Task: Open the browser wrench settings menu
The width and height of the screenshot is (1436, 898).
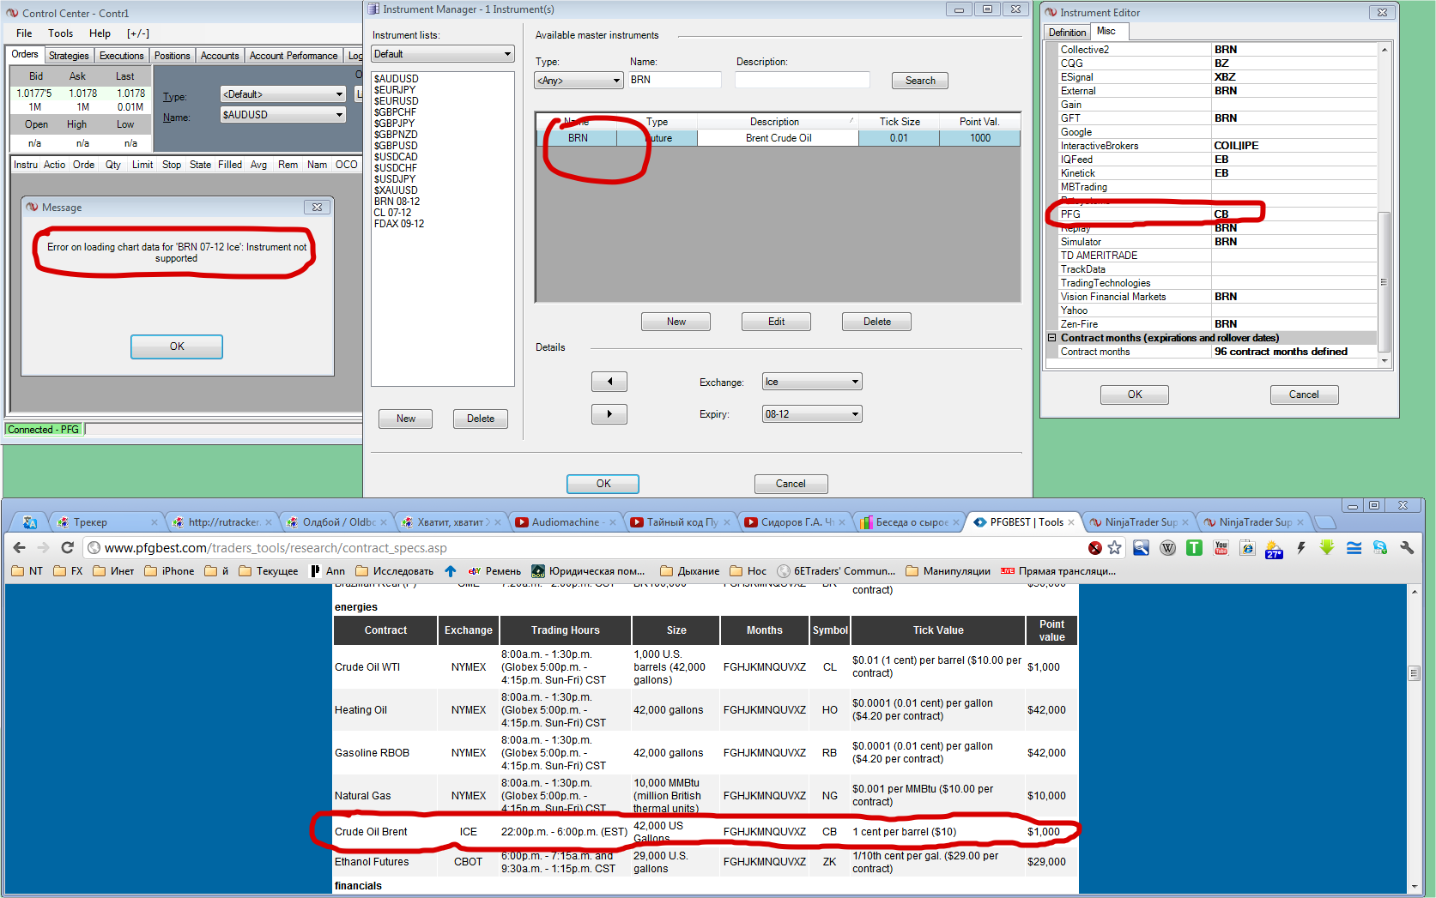Action: click(1408, 548)
